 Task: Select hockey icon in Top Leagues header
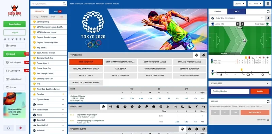(204, 55)
